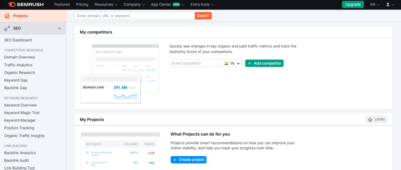This screenshot has height=170, width=401.
Task: Open the Features menu item
Action: click(x=62, y=4)
